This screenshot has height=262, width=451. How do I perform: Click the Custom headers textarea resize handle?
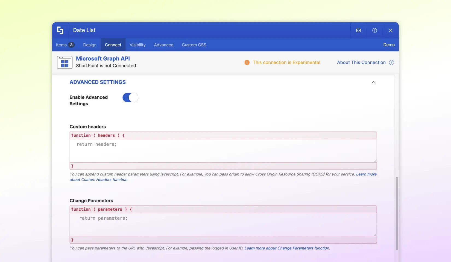(375, 161)
